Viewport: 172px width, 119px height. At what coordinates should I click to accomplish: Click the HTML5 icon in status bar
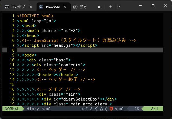click(111, 109)
